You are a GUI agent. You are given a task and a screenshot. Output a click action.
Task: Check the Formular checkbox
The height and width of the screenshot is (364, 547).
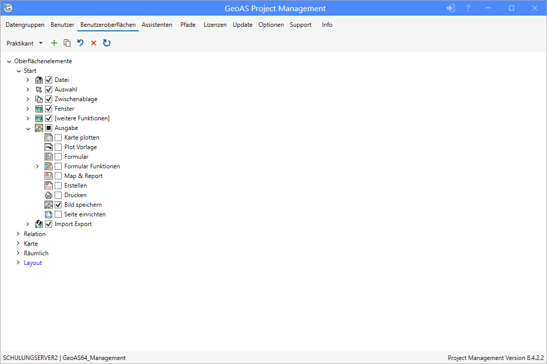(x=58, y=157)
